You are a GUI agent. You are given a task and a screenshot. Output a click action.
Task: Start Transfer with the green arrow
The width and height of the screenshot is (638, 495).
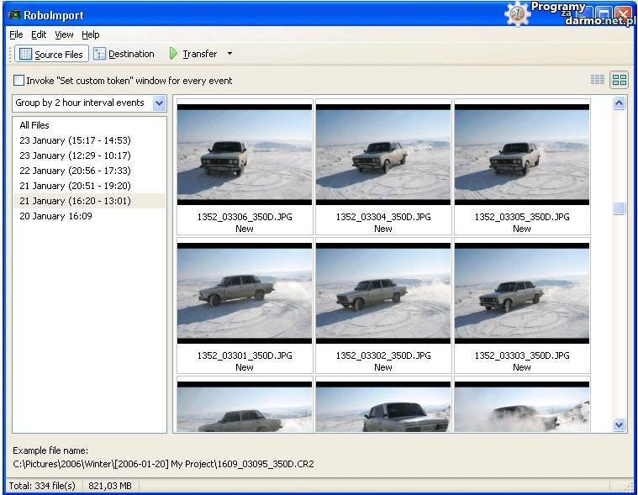pyautogui.click(x=192, y=54)
